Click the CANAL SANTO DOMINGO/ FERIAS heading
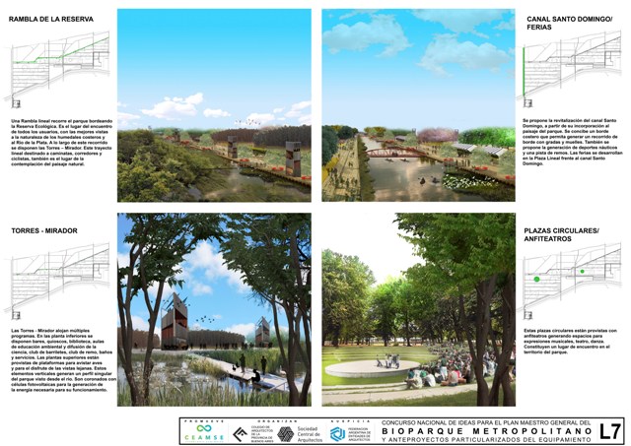This screenshot has width=631, height=446. pos(560,25)
